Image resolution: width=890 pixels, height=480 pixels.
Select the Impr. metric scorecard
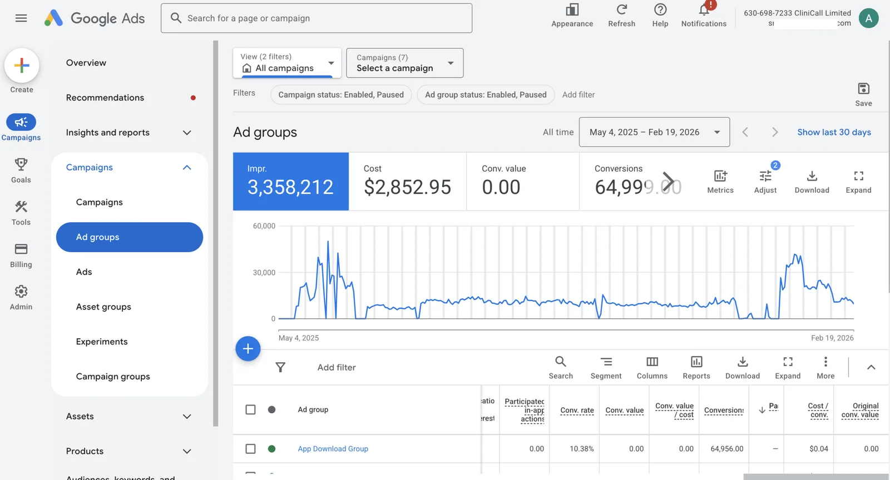[x=291, y=182]
